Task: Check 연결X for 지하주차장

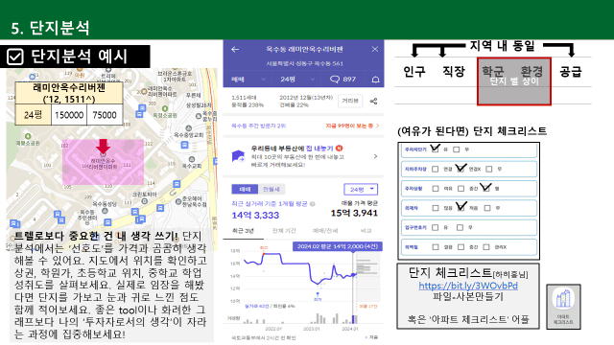Action: click(460, 169)
